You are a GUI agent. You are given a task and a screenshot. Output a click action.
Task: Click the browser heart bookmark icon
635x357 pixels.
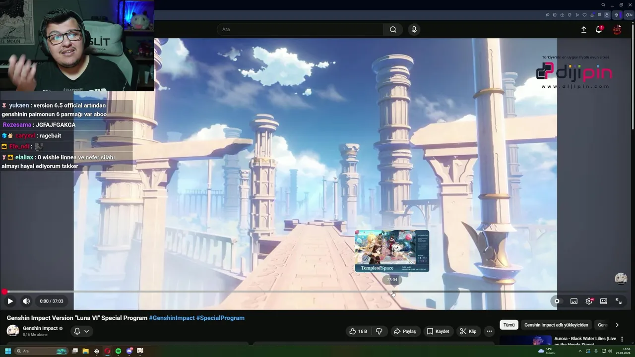click(584, 15)
